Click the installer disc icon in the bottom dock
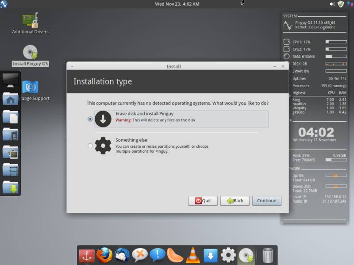Image resolution: width=354 pixels, height=265 pixels. [x=246, y=255]
